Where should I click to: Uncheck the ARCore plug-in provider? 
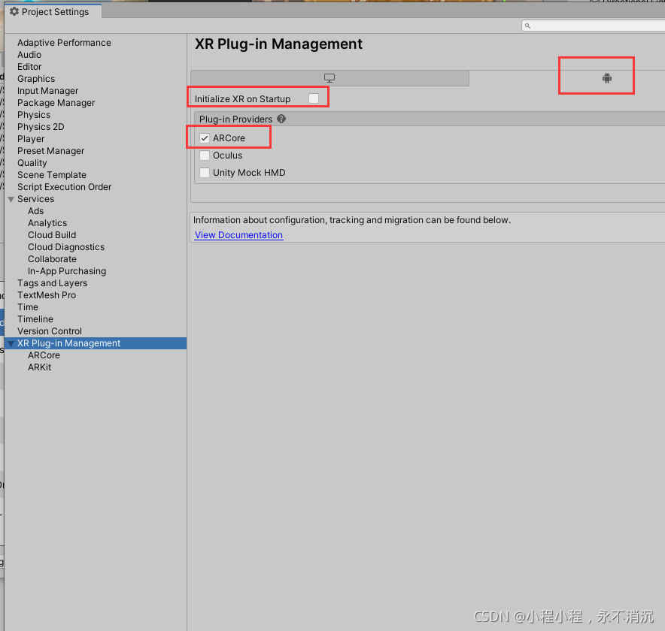(x=205, y=138)
